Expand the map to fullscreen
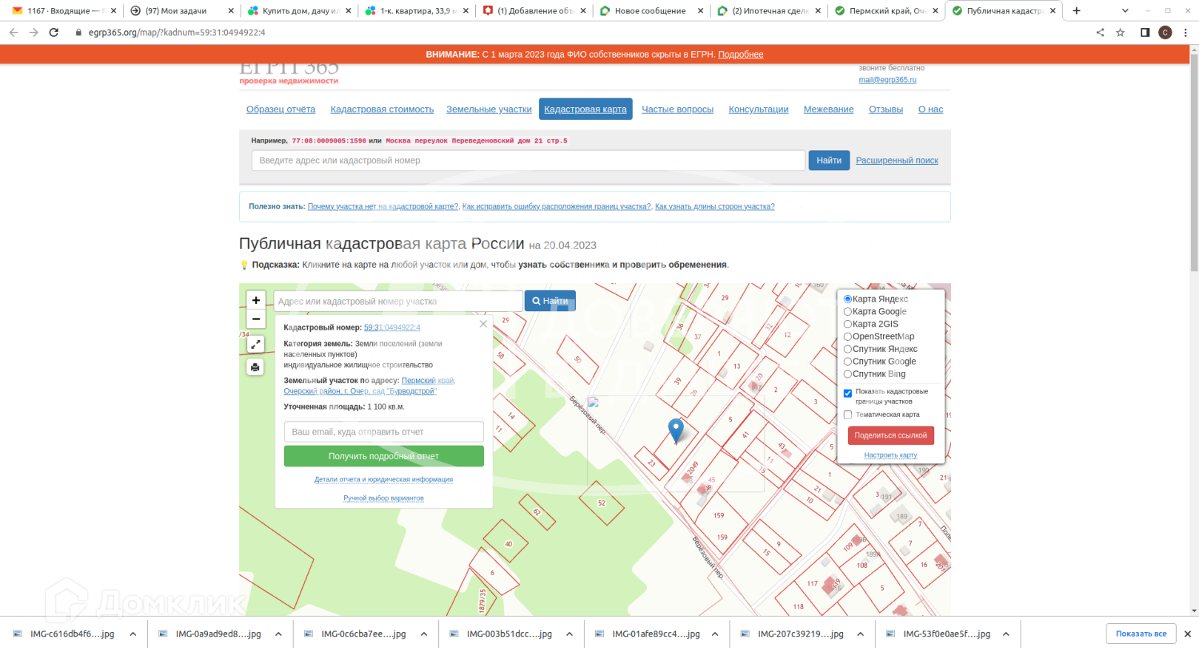Screen dimensions: 1199x652 click(255, 344)
